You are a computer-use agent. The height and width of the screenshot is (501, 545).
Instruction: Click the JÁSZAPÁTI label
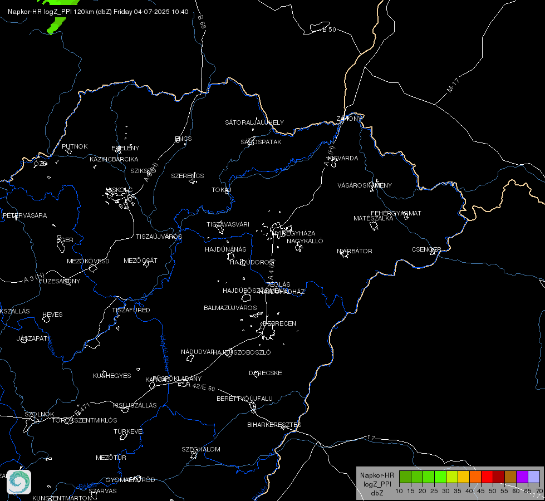pos(33,338)
